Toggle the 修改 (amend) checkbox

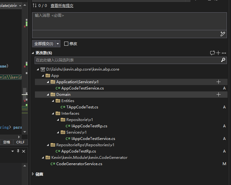pos(66,44)
